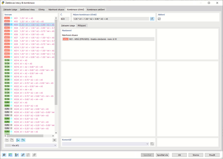Switch to the Kombinace zatížení tab
The image size is (223, 159).
click(x=96, y=9)
